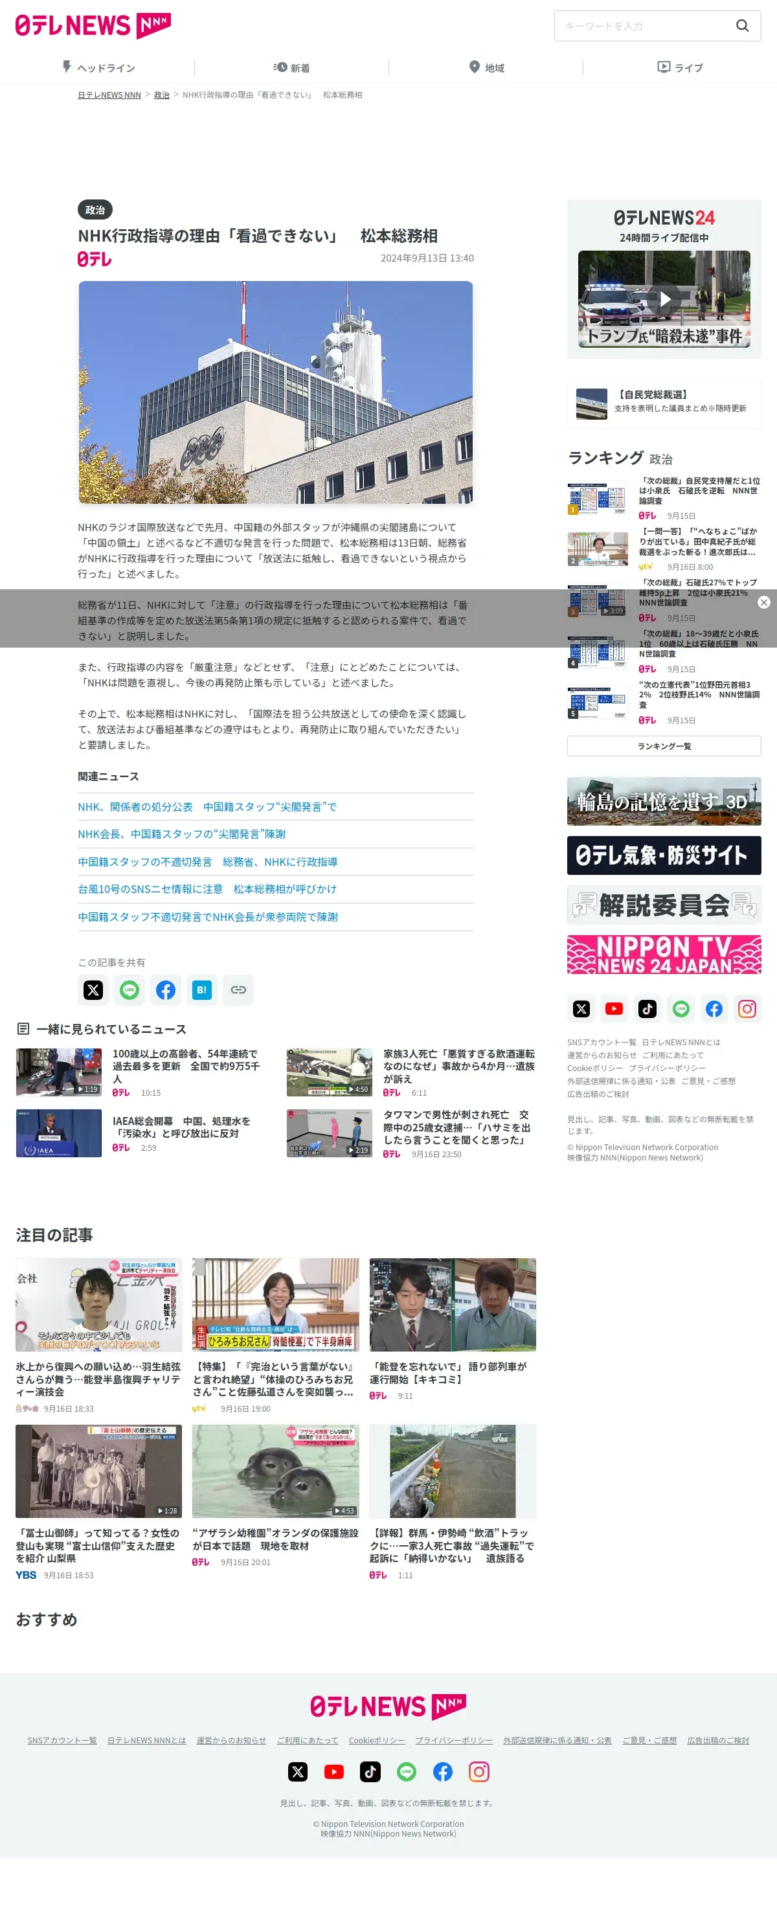The width and height of the screenshot is (777, 1913).
Task: Share the article on Facebook
Action: (166, 990)
